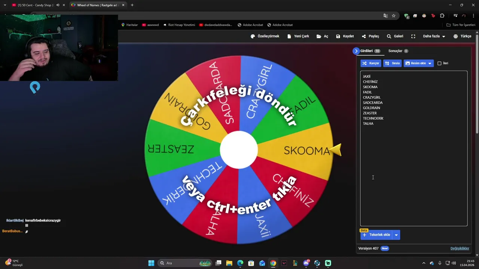Screen dimensions: 479x269
Task: Open Tüm Yer İşaretleri folder
Action: click(x=461, y=25)
